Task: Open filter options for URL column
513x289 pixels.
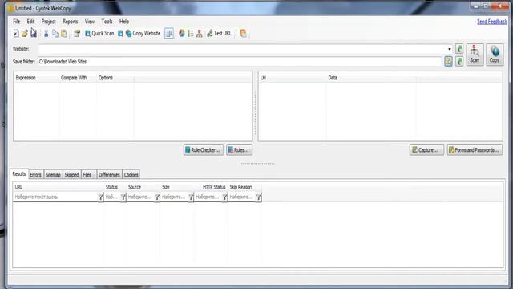Action: (100, 197)
